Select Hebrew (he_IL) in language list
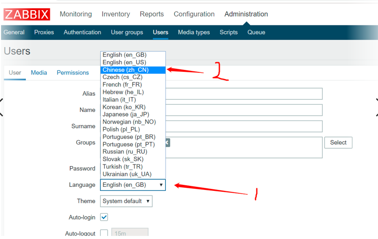 pos(133,92)
